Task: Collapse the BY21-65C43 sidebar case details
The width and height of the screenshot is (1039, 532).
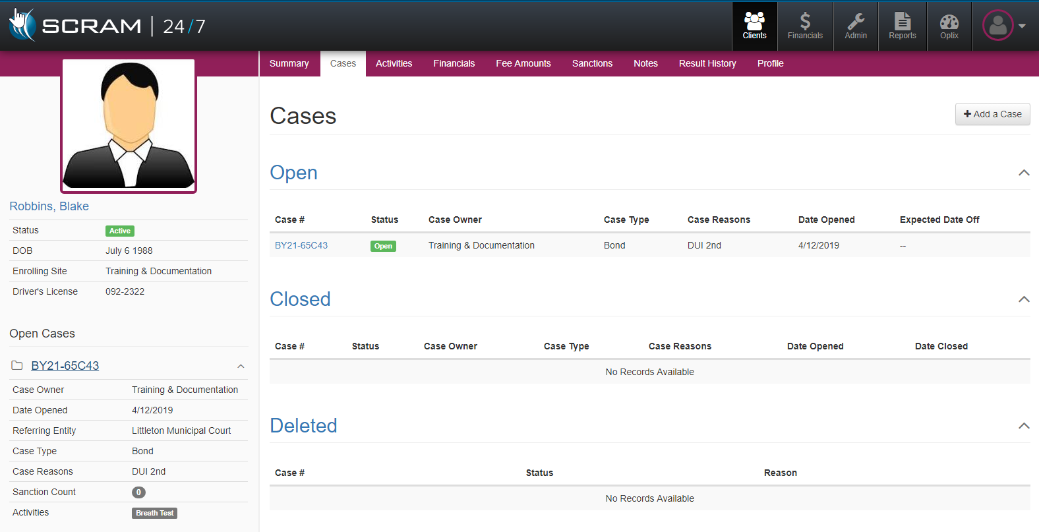Action: pos(241,367)
